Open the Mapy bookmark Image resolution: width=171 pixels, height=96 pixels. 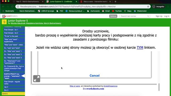pos(128,11)
